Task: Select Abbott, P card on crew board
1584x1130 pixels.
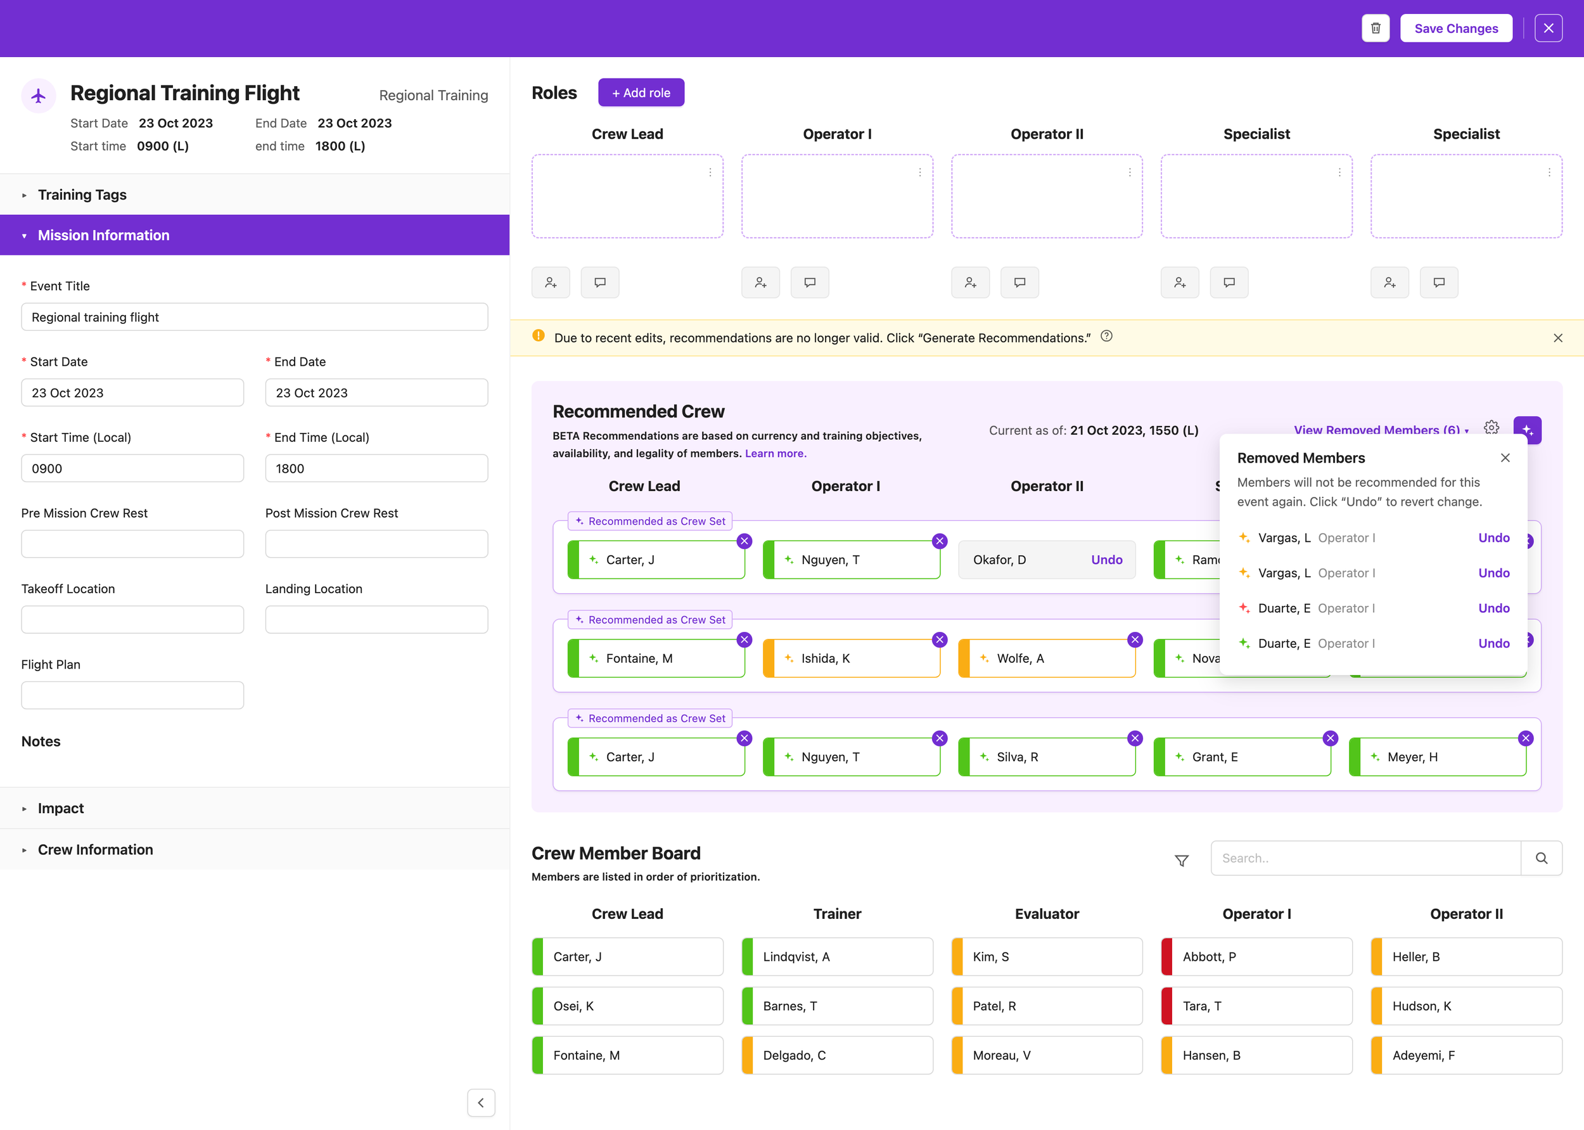Action: [x=1256, y=958]
